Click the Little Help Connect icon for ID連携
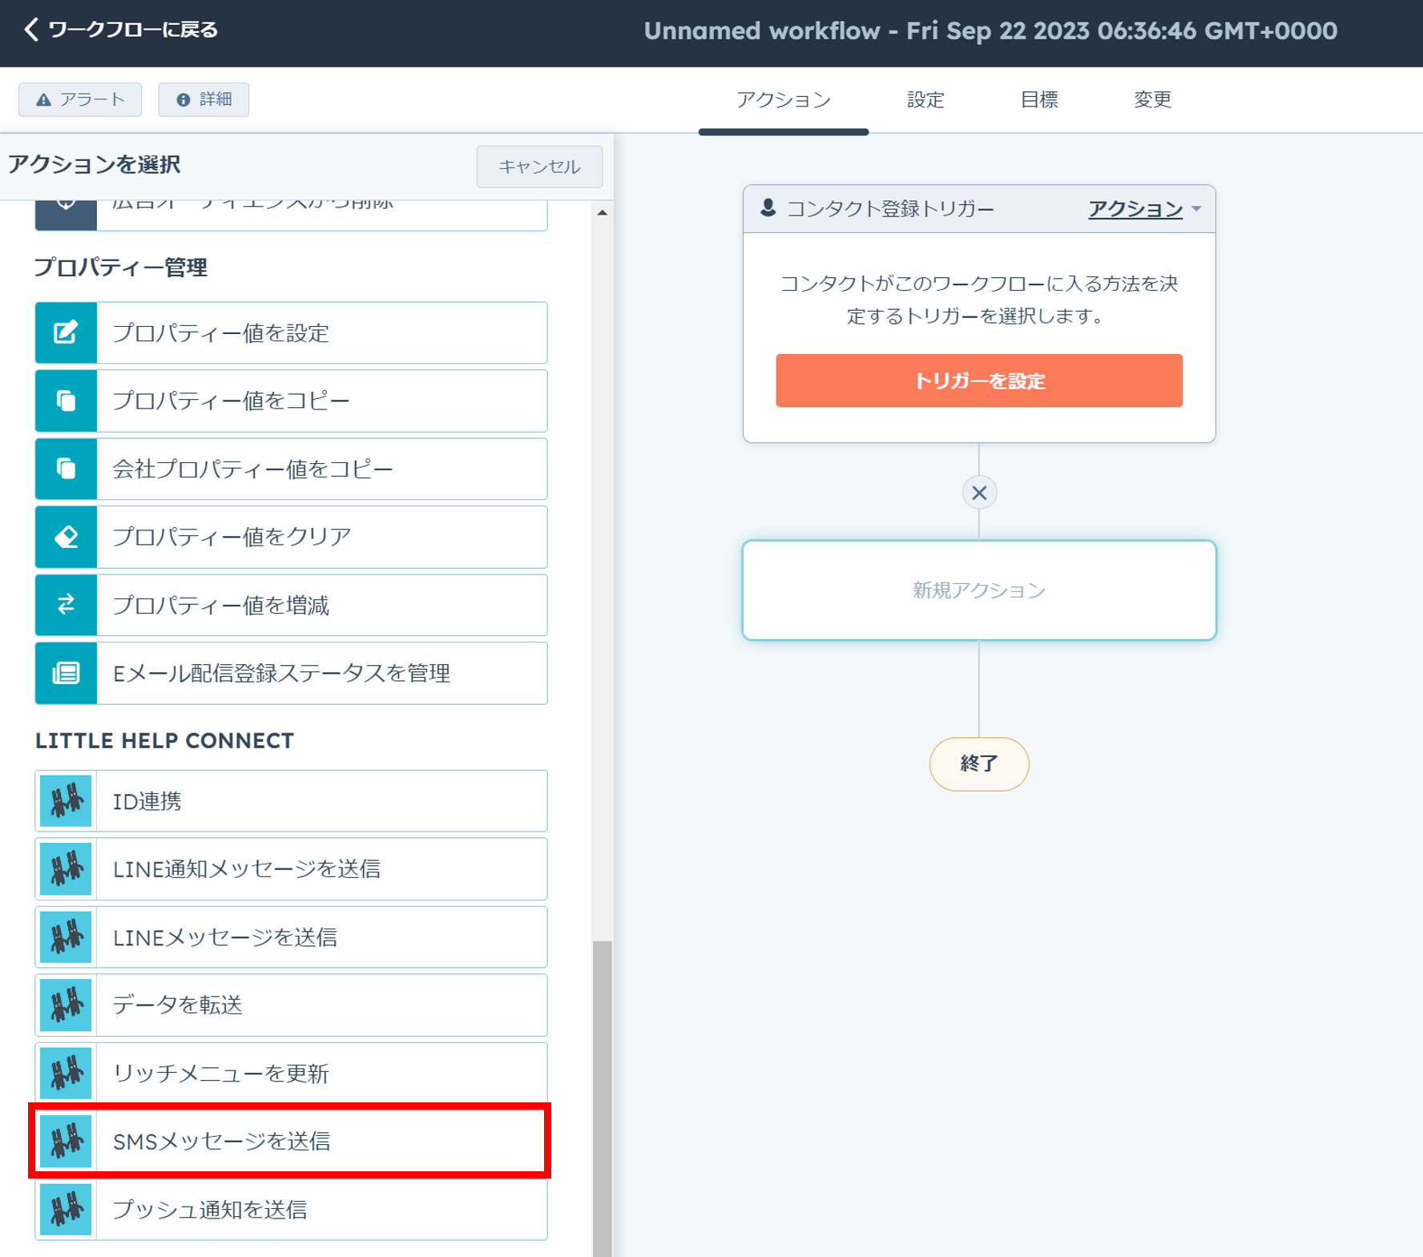Viewport: 1423px width, 1257px height. [x=66, y=800]
